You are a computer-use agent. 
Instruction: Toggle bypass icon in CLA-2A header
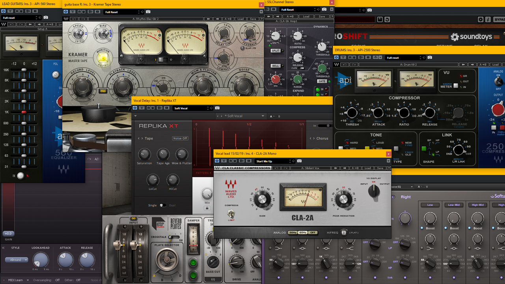[x=224, y=161]
